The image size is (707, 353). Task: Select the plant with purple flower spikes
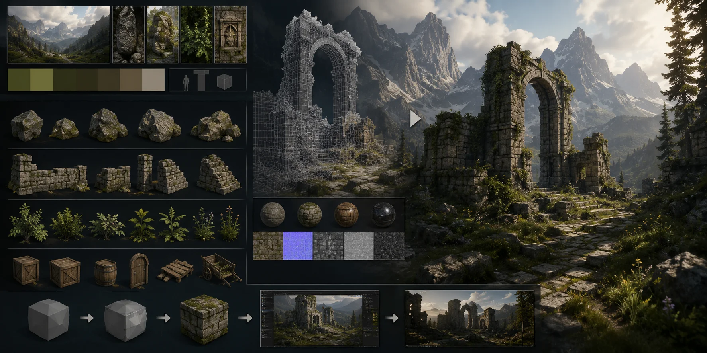pos(204,224)
